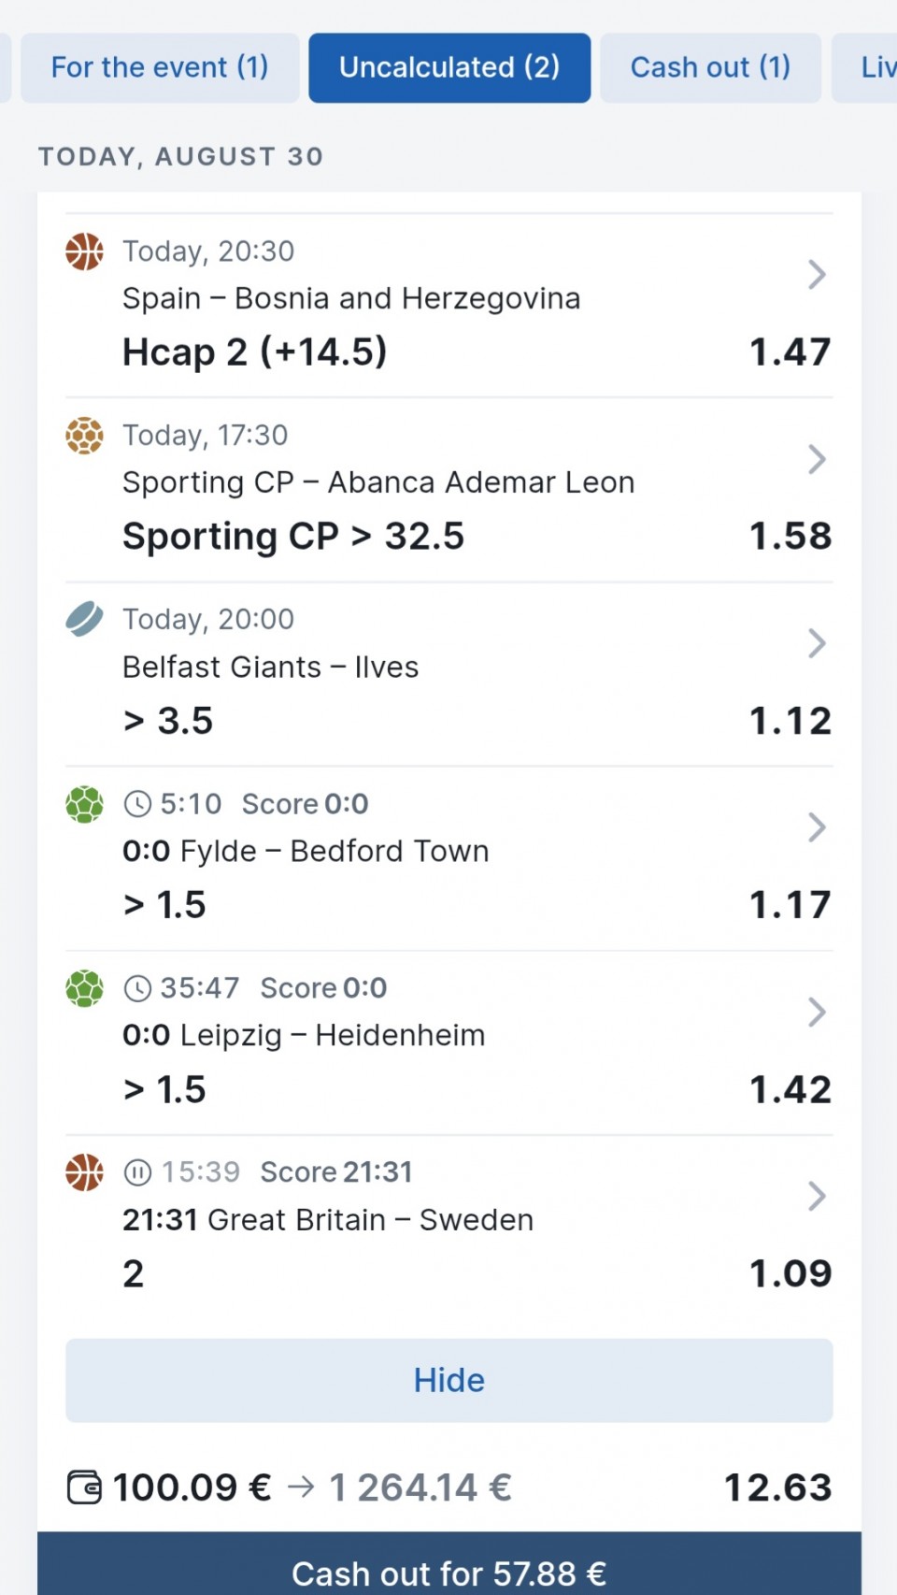897x1595 pixels.
Task: Switch to the For the event (1) tab
Action: (160, 67)
